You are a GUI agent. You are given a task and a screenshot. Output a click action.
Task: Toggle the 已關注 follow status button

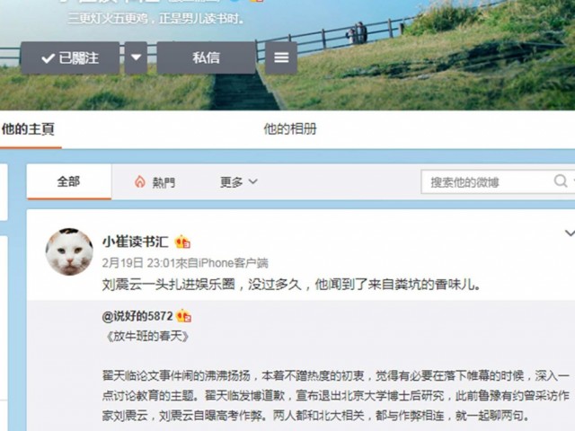click(x=70, y=57)
